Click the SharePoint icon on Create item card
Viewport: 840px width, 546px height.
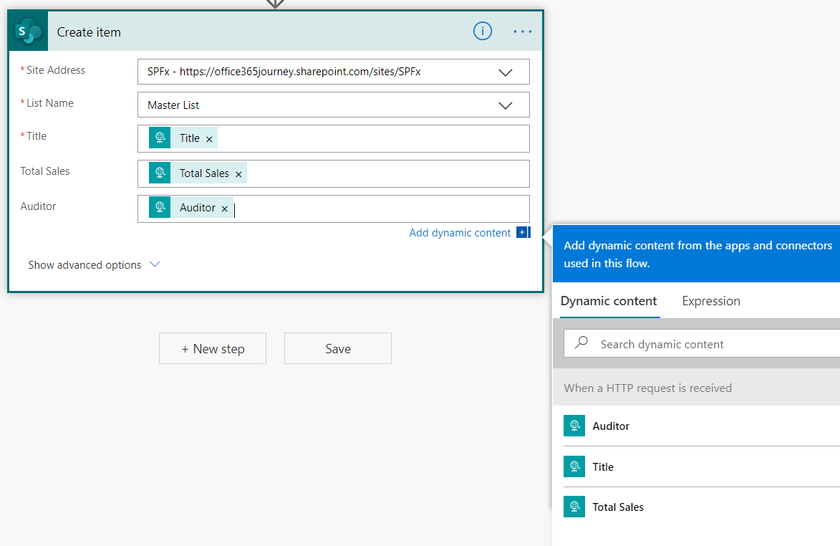pyautogui.click(x=29, y=32)
